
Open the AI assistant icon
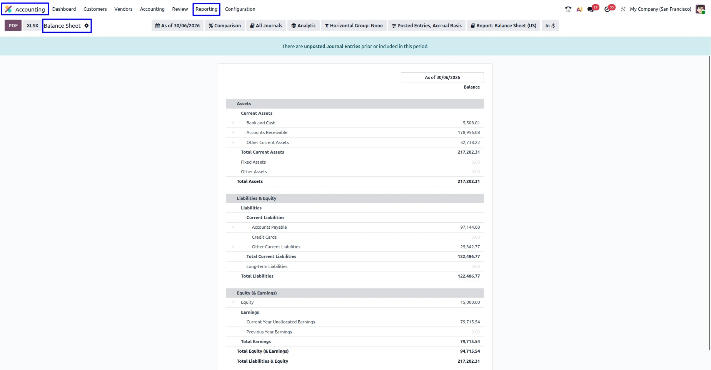(579, 9)
